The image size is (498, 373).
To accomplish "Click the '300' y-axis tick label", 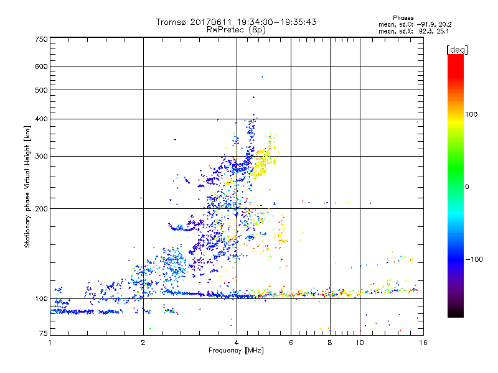I will tap(41, 157).
